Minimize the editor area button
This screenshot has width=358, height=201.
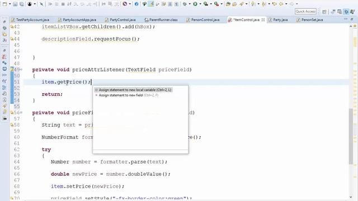click(346, 19)
